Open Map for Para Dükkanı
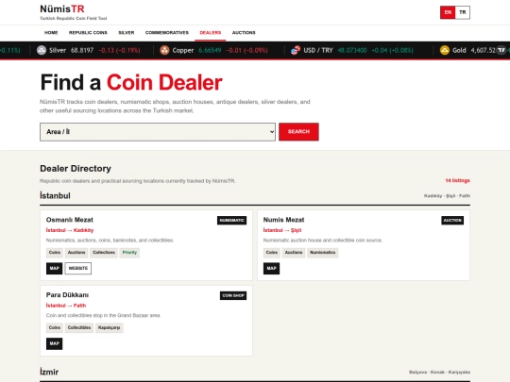 (55, 343)
